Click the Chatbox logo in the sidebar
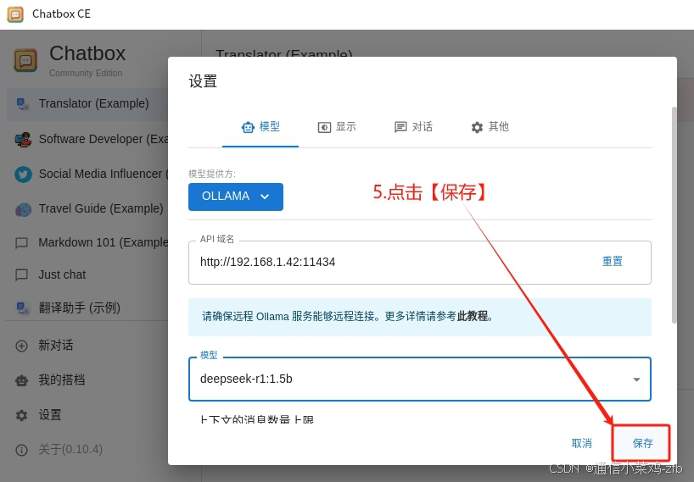The height and width of the screenshot is (482, 694). (25, 60)
